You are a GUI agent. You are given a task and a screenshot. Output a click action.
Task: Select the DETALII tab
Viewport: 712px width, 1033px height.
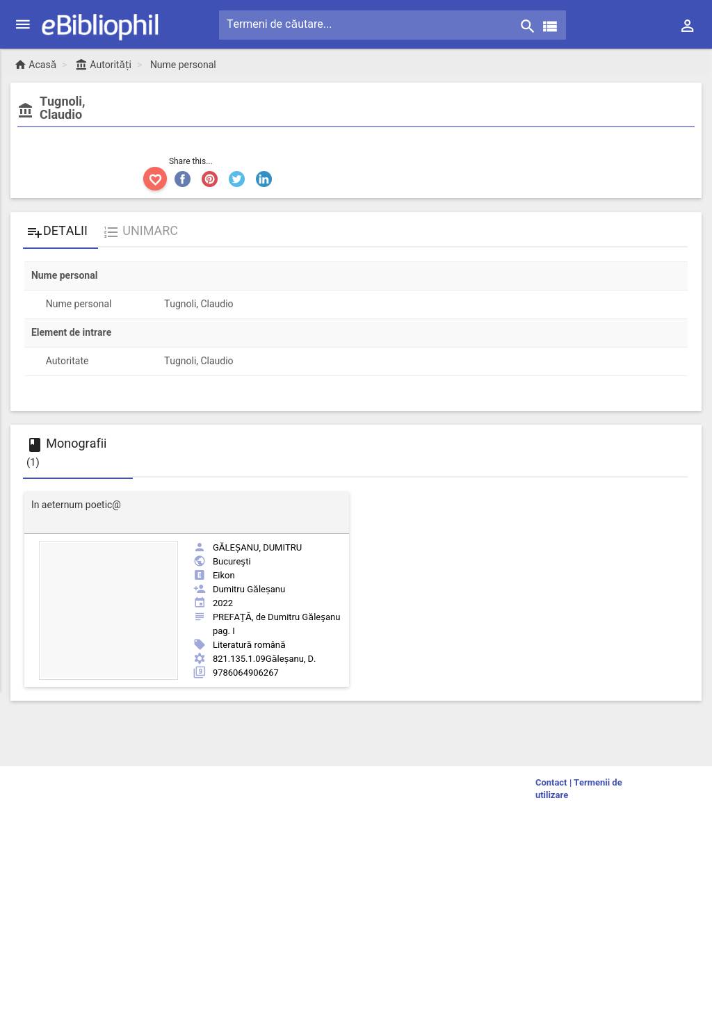[x=58, y=231]
